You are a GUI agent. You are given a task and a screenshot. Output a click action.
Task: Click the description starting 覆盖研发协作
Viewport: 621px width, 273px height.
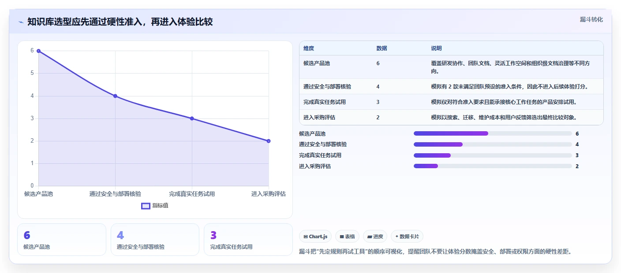tap(510, 67)
